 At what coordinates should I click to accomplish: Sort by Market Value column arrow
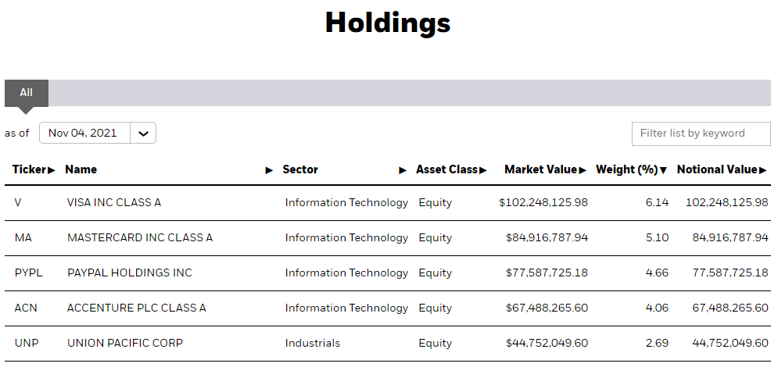pyautogui.click(x=583, y=170)
